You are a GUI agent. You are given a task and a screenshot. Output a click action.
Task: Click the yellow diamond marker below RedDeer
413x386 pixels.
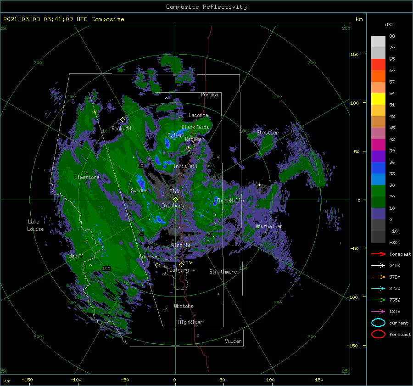189,149
